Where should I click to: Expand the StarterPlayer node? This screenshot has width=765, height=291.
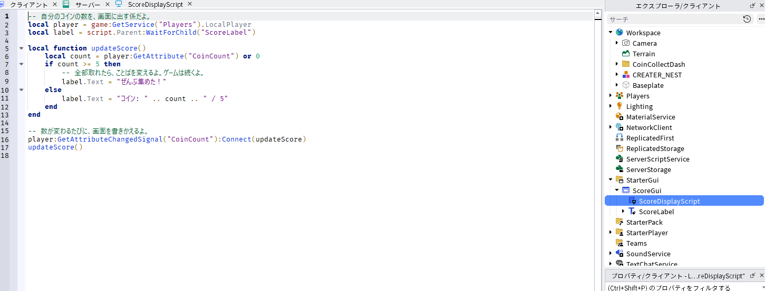[611, 233]
